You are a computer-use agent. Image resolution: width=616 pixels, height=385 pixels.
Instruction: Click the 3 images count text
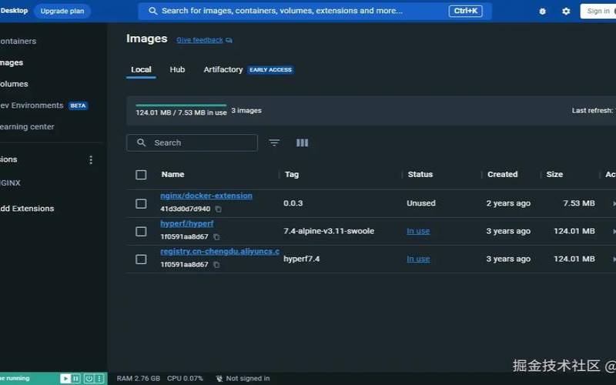pyautogui.click(x=246, y=111)
